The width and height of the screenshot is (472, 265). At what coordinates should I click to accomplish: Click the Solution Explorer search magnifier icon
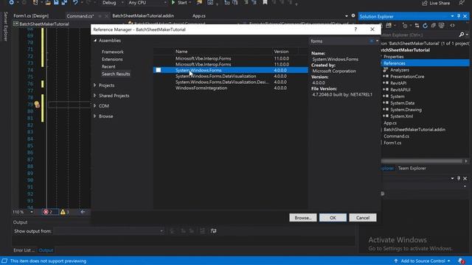[462, 35]
